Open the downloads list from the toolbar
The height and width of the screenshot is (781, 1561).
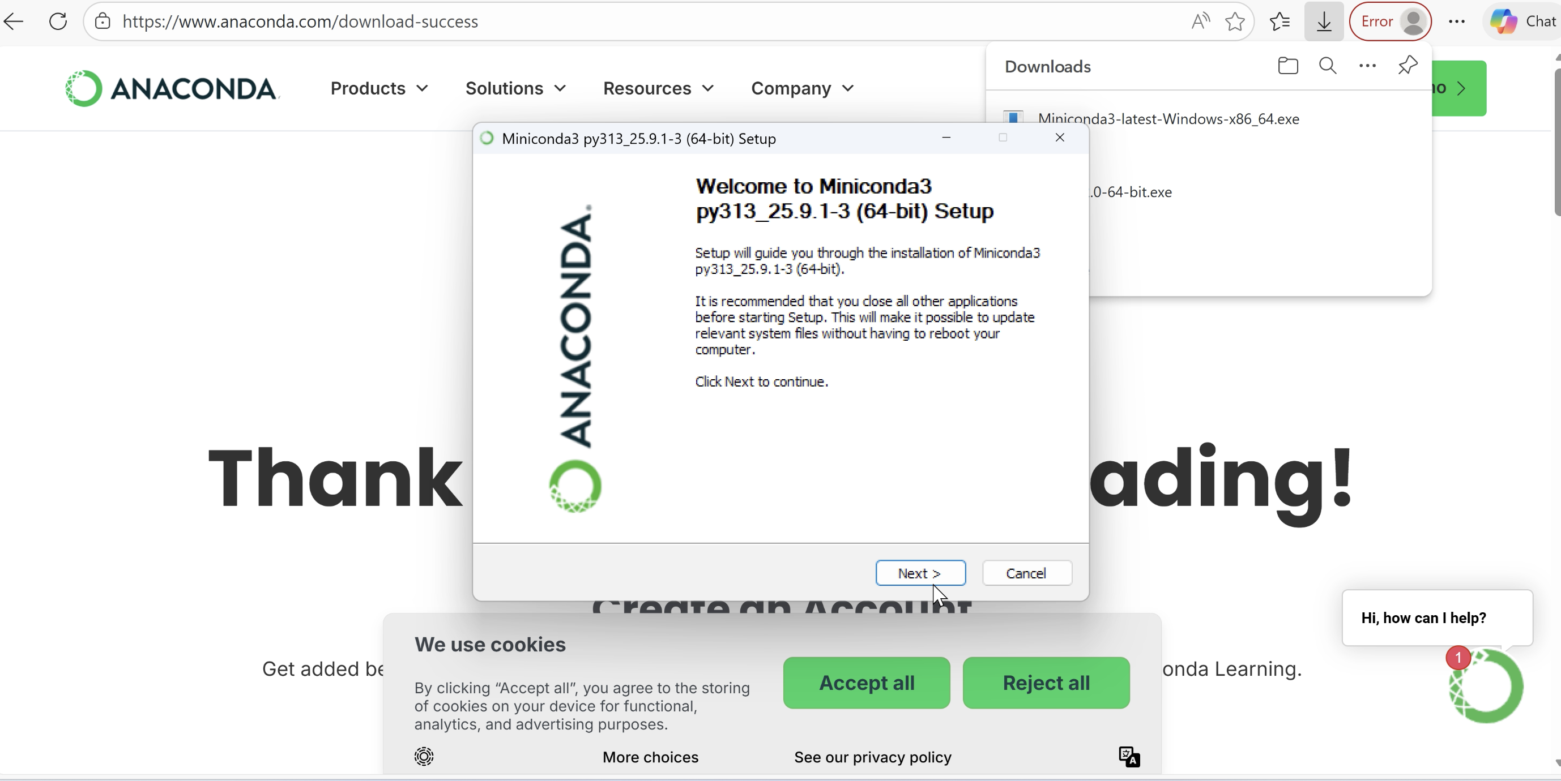[x=1324, y=21]
